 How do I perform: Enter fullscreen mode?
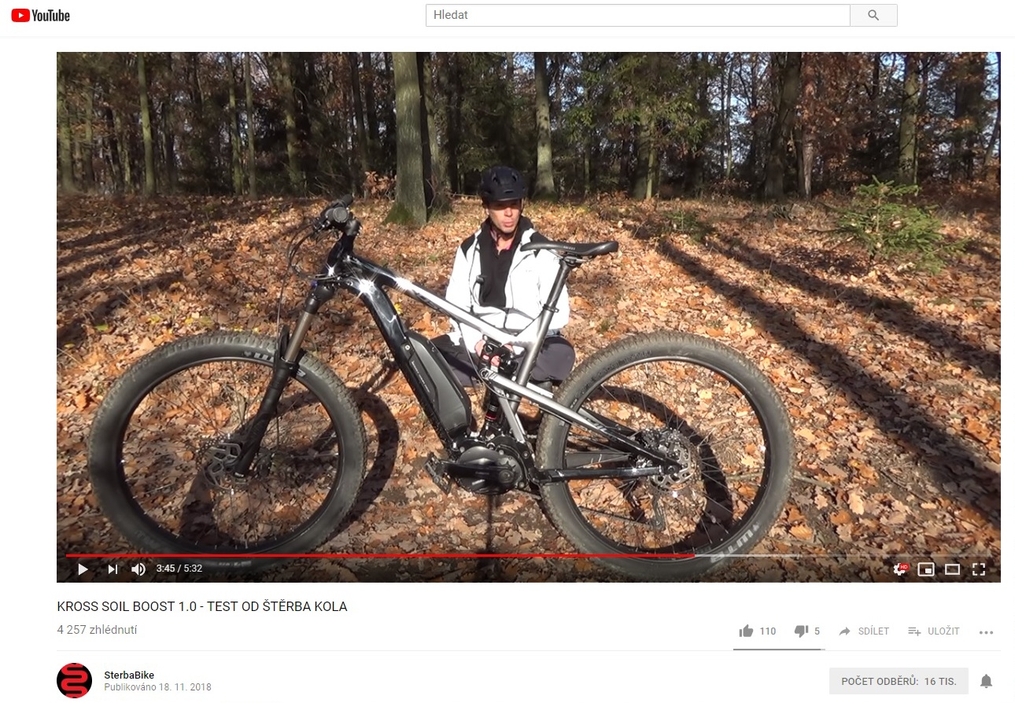979,569
